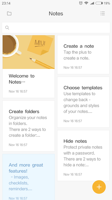Switch to list view layout icon
This screenshot has width=112, height=200.
click(x=103, y=13)
